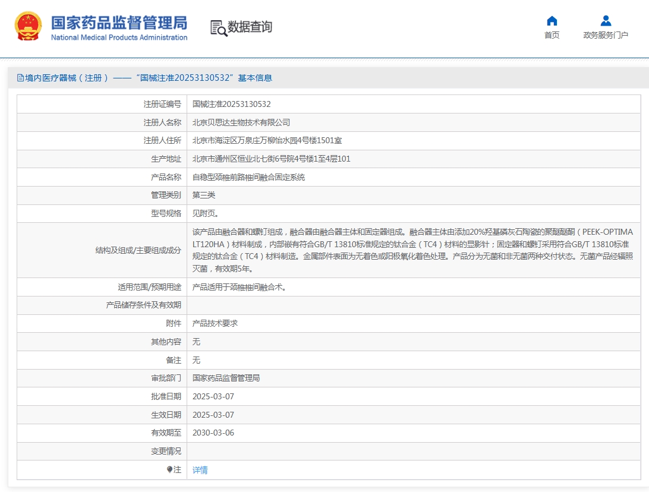Click the 产品储存条件及有效期 label
Viewport: 649px width, 492px height.
(144, 305)
